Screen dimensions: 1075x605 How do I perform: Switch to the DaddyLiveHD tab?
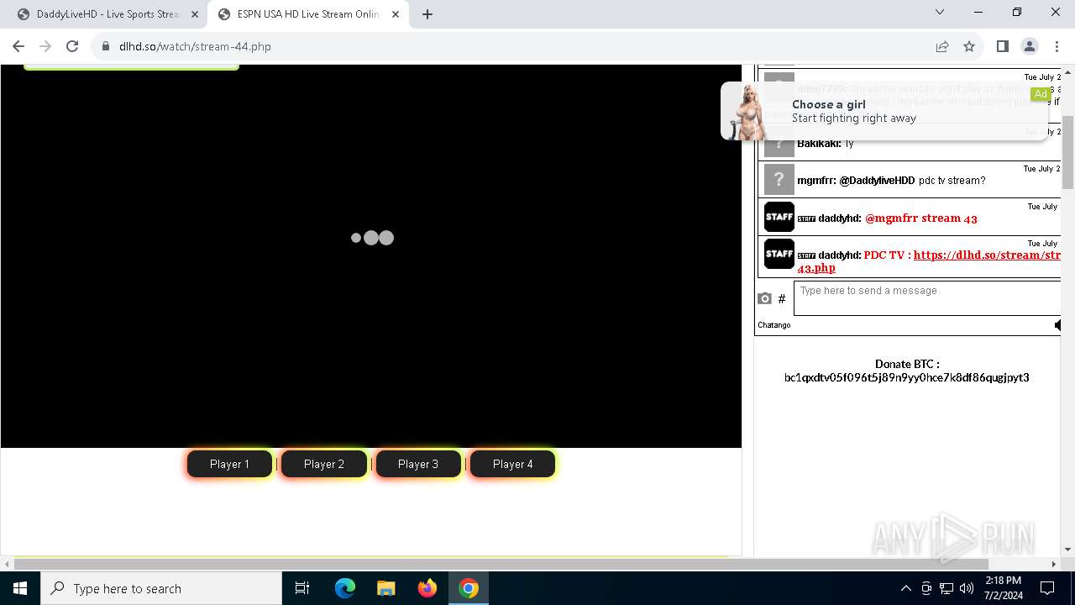click(x=107, y=14)
